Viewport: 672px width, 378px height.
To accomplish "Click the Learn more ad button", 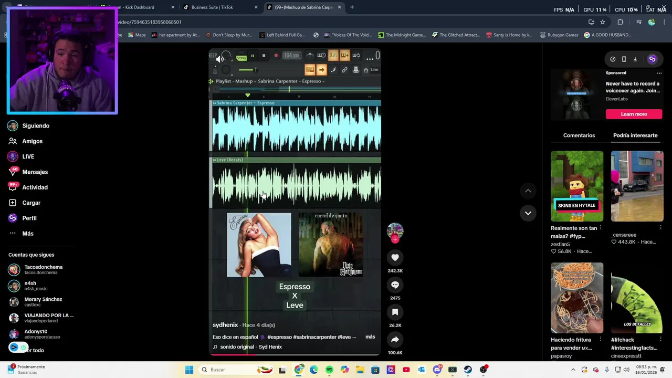I will coord(634,114).
